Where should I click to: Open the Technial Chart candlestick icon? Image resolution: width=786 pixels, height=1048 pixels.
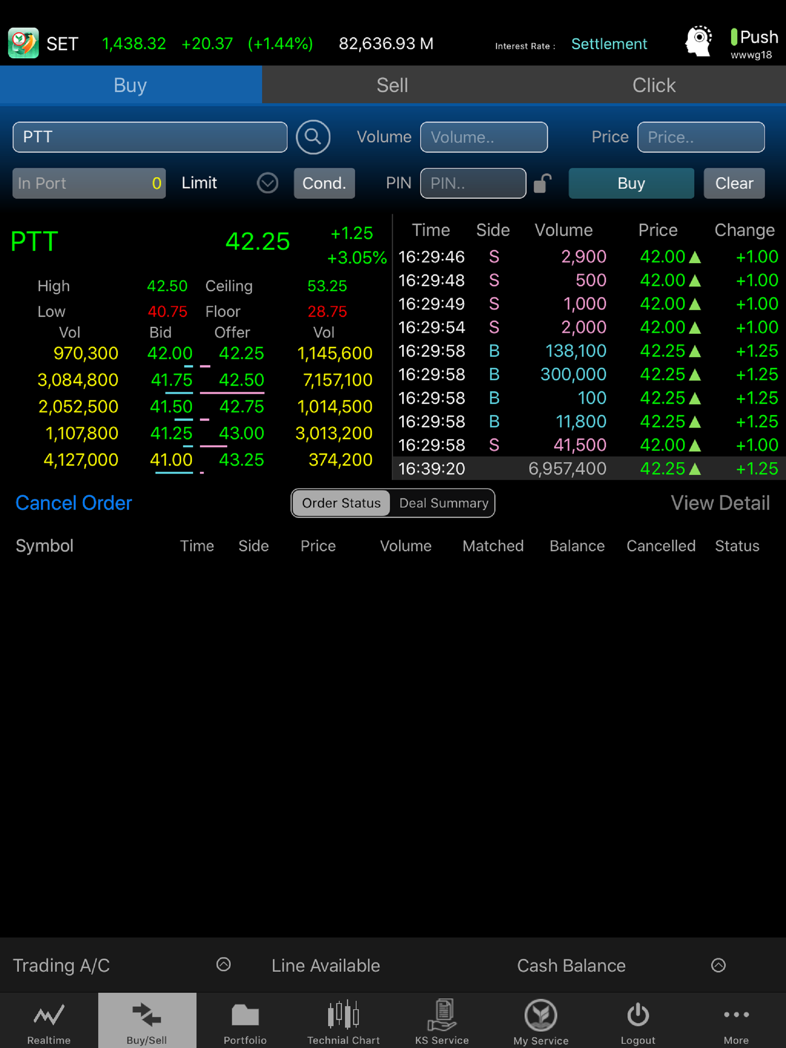(x=343, y=1014)
